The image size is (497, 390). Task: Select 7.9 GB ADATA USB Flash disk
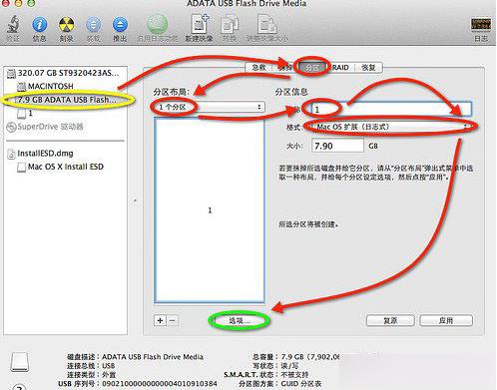click(67, 100)
